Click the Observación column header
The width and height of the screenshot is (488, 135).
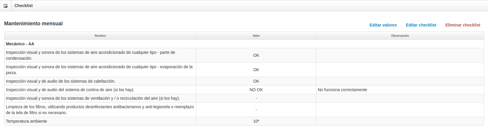pyautogui.click(x=400, y=36)
